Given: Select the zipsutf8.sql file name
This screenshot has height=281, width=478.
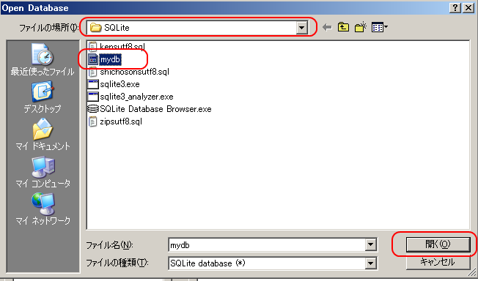Looking at the screenshot, I should tap(121, 121).
